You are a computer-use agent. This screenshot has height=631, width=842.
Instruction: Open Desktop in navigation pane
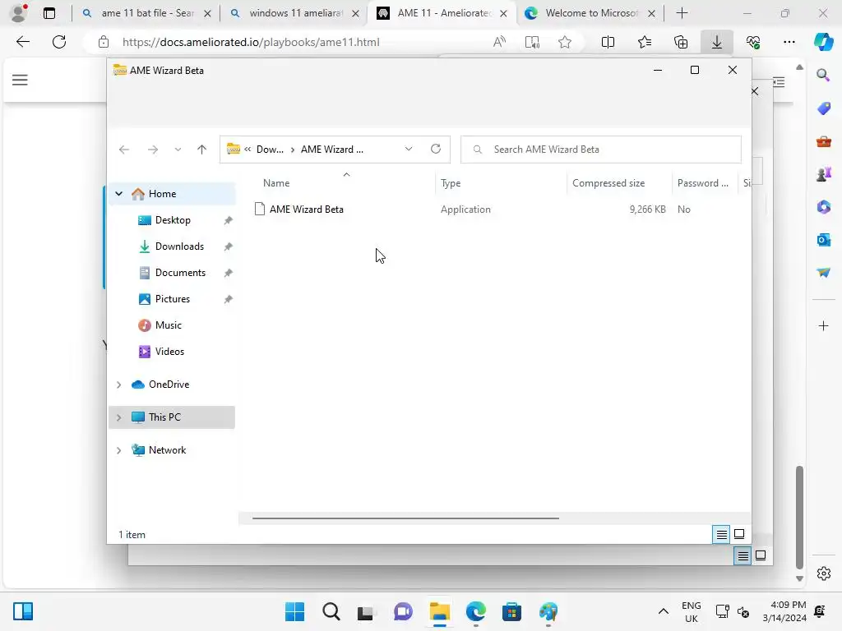click(x=173, y=220)
